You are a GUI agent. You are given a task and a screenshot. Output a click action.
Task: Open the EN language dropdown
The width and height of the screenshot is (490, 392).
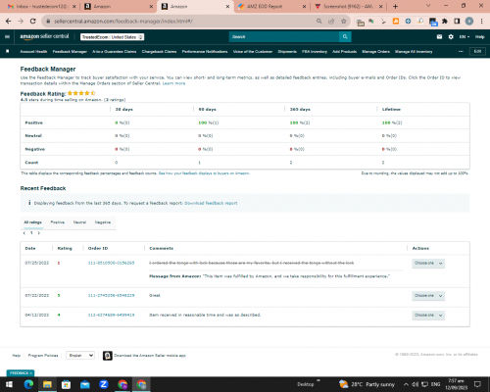click(465, 37)
